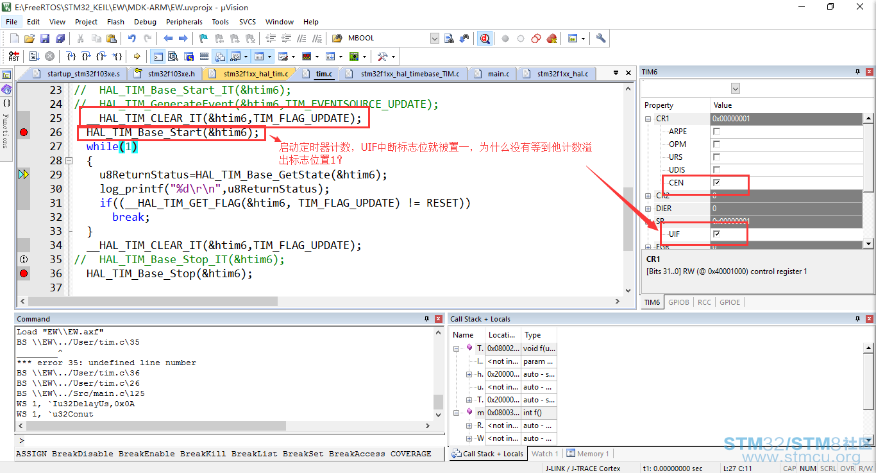Toggle the URS checkbox in CR1
Viewport: 876px width, 473px height.
(716, 157)
